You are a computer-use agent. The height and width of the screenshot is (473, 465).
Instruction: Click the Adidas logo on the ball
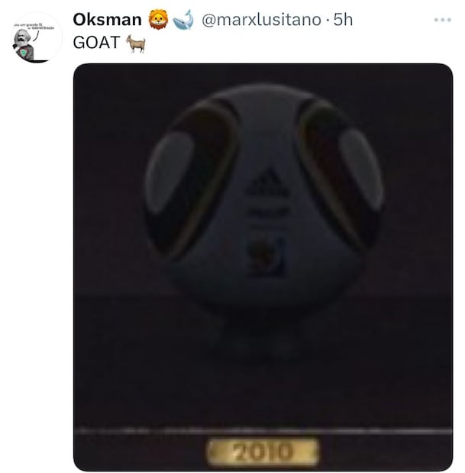267,183
